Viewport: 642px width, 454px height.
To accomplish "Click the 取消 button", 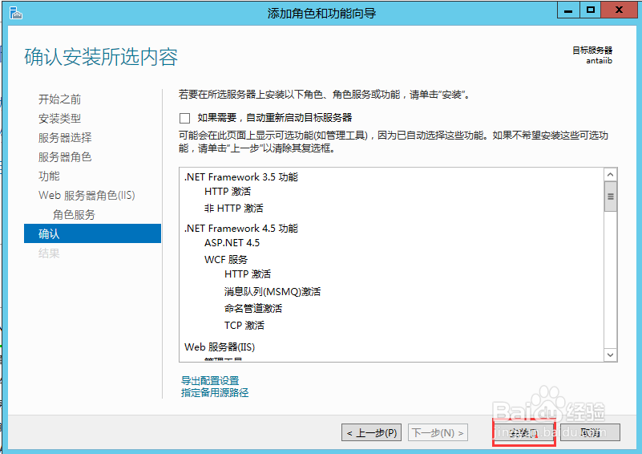I will 590,432.
